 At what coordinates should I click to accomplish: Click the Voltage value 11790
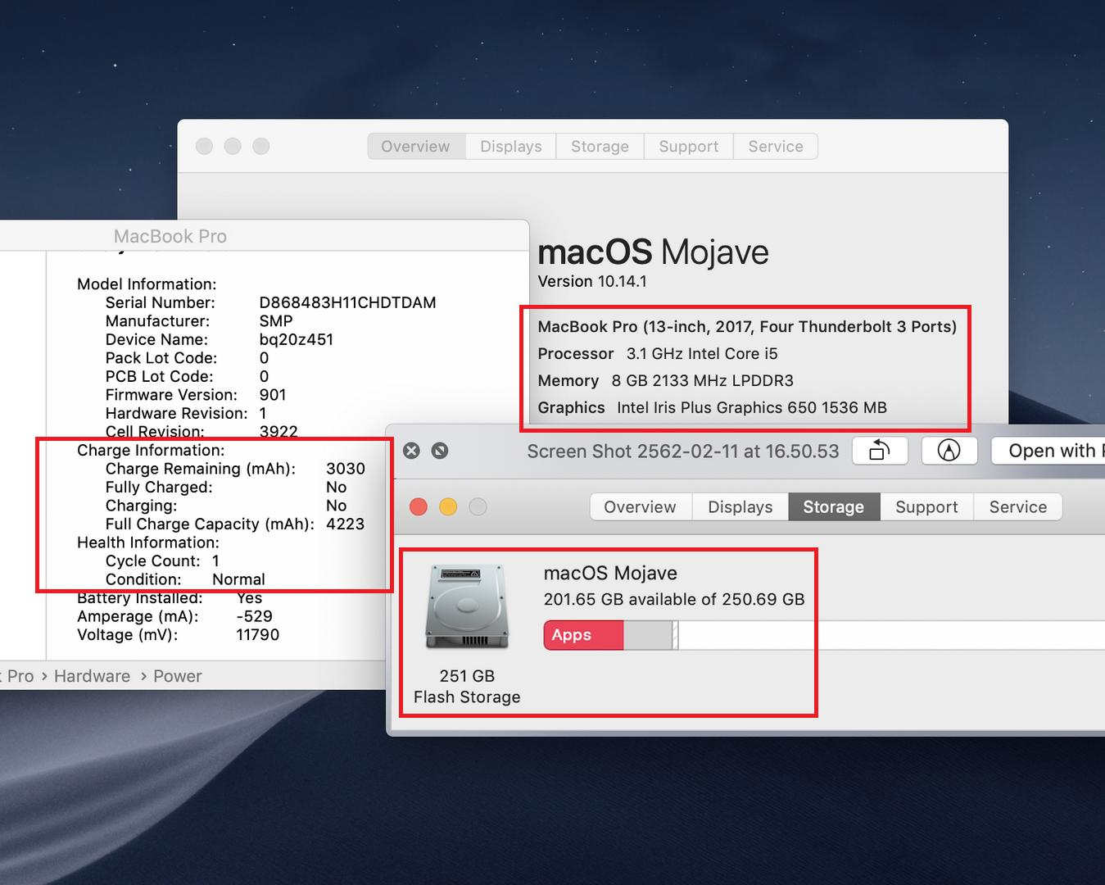click(258, 635)
